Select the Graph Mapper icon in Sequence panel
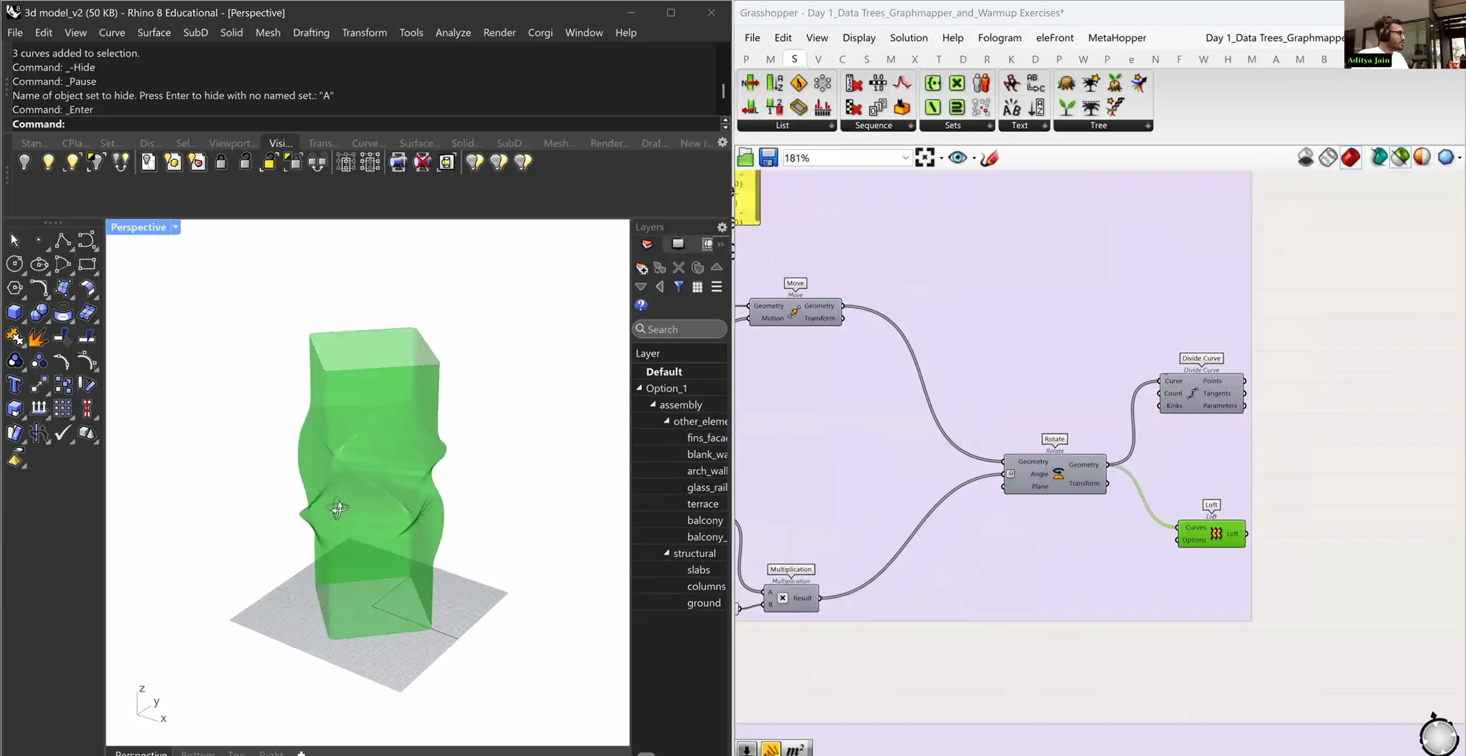The width and height of the screenshot is (1466, 756). click(x=902, y=83)
